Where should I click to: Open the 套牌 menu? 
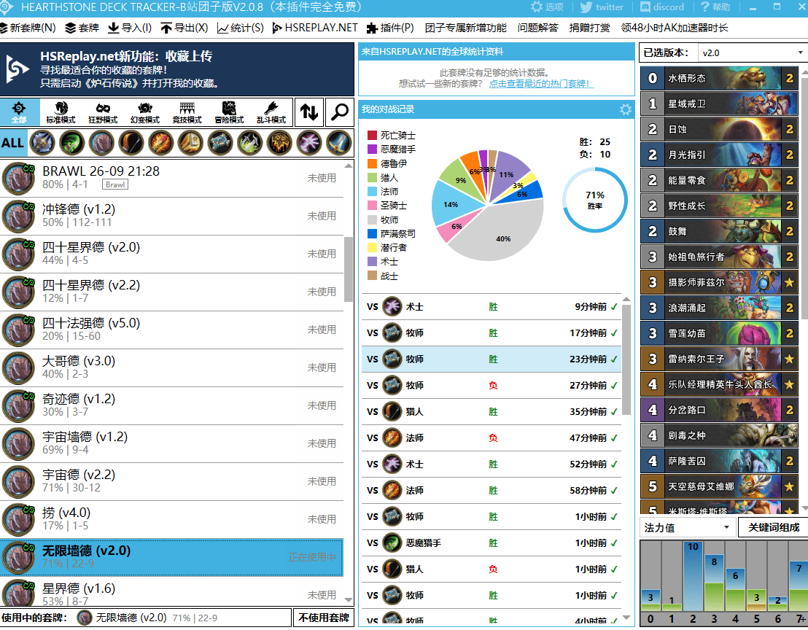[x=82, y=28]
